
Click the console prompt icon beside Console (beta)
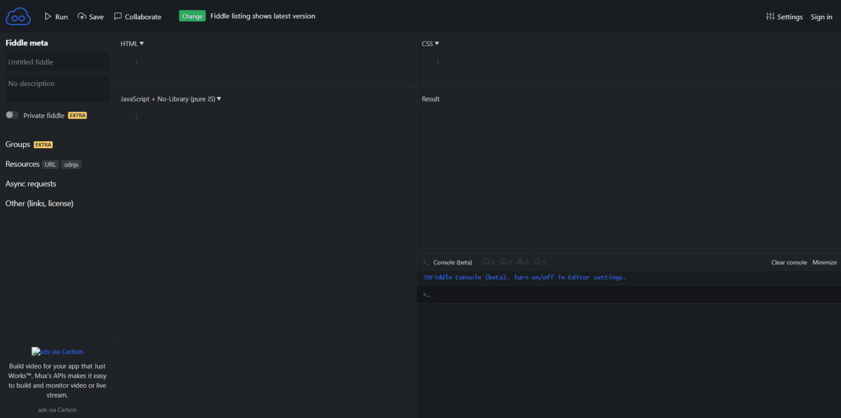click(426, 263)
